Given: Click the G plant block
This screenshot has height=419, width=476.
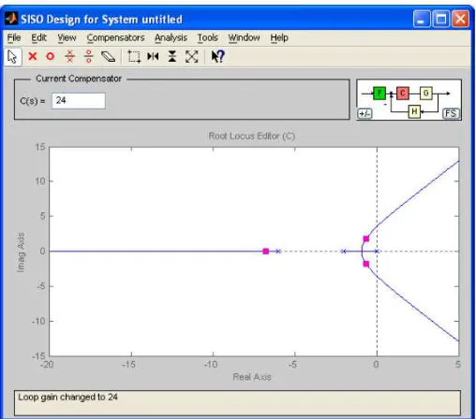Looking at the screenshot, I should (x=426, y=94).
